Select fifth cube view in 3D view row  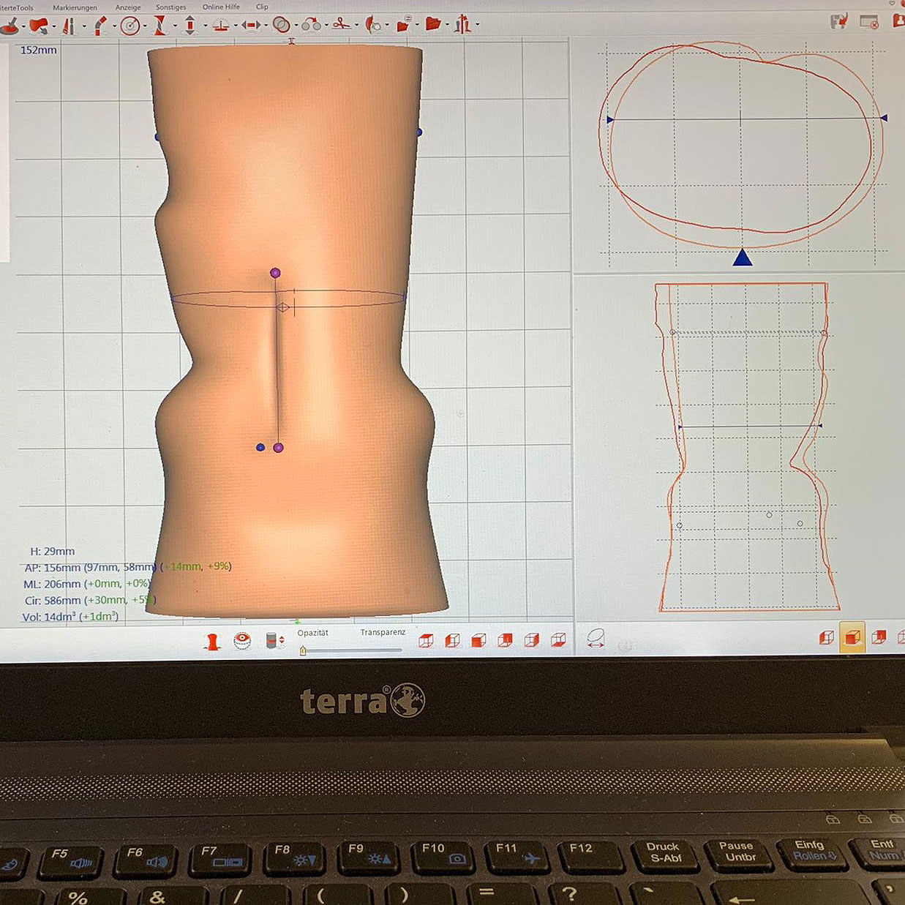pos(532,641)
